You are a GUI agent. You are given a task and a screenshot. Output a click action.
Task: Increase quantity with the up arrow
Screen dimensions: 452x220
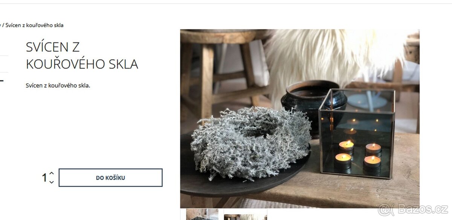tap(52, 173)
